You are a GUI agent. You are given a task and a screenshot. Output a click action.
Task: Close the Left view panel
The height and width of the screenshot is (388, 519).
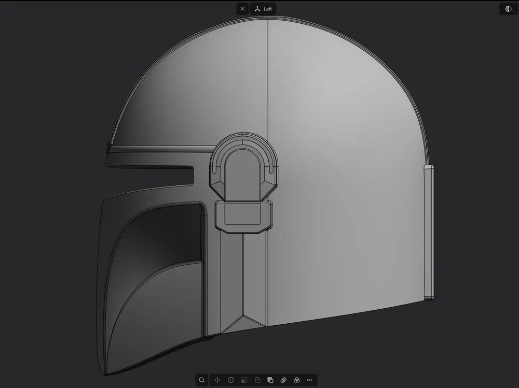(x=242, y=9)
